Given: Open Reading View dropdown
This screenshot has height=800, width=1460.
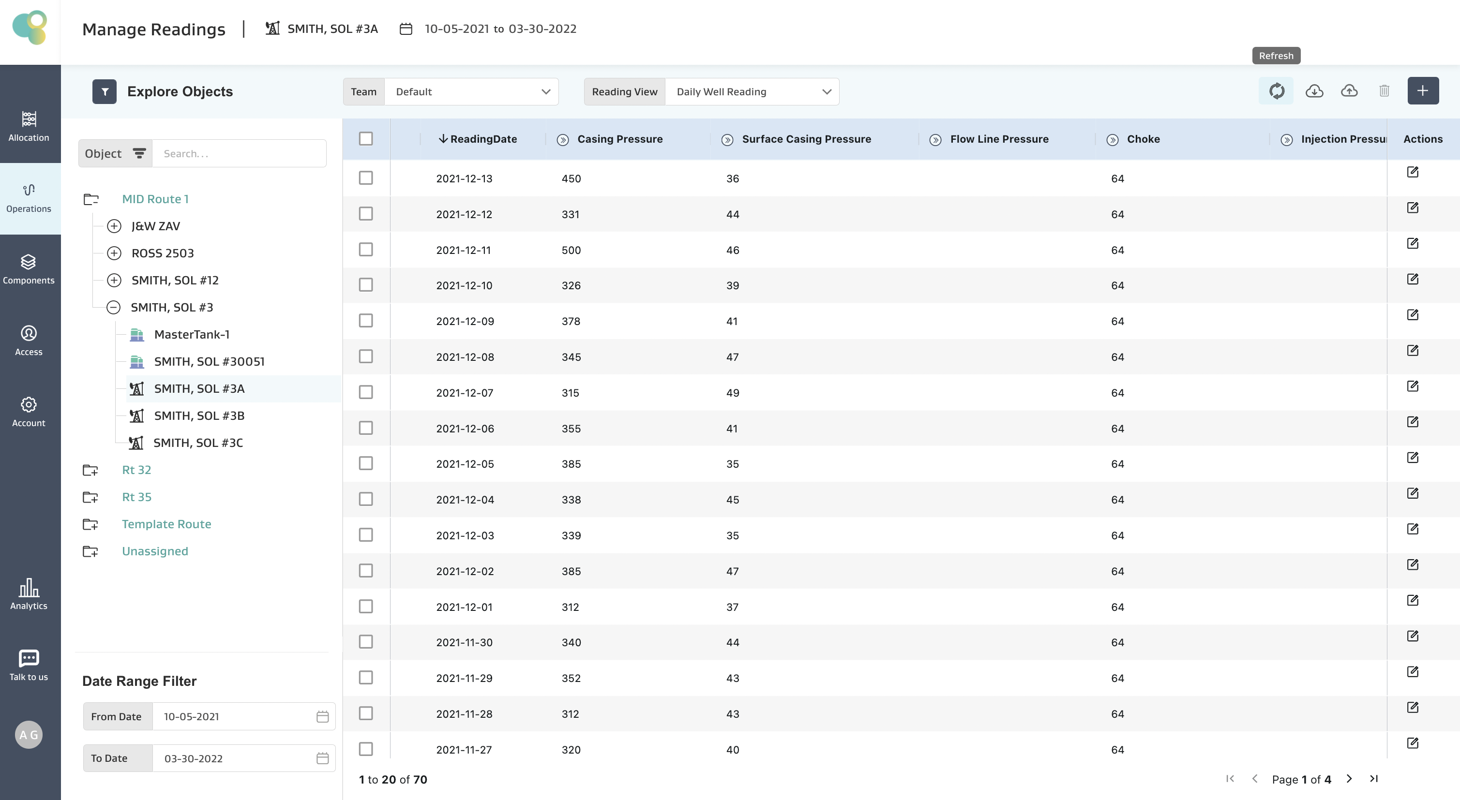Looking at the screenshot, I should tap(751, 92).
